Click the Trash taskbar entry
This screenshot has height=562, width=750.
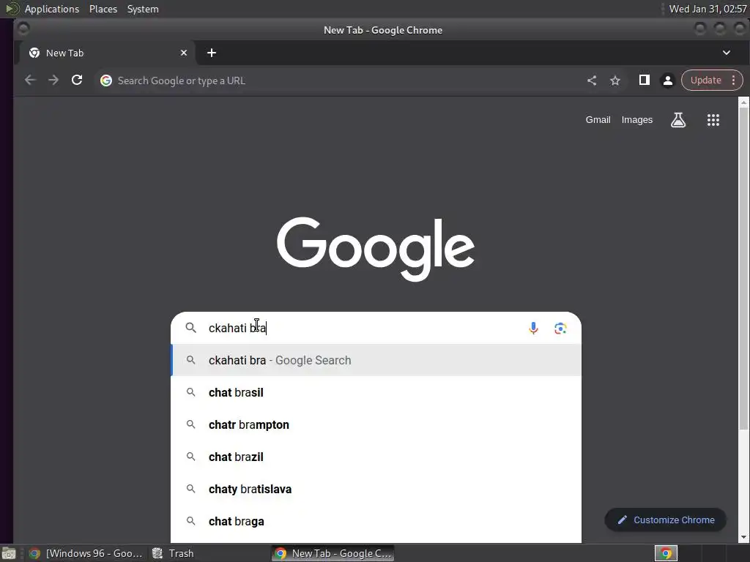[173, 553]
